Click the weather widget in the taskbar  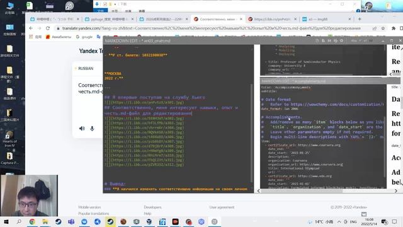click(x=321, y=221)
